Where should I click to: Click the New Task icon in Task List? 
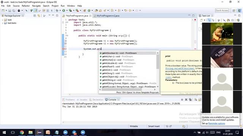(x=201, y=20)
